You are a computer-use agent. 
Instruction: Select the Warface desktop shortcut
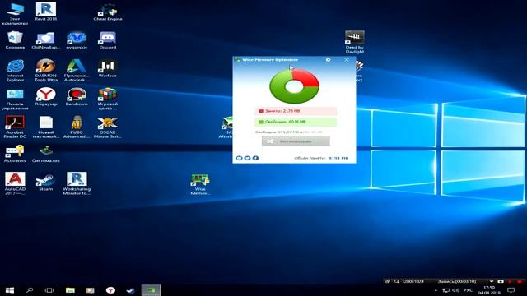(108, 69)
